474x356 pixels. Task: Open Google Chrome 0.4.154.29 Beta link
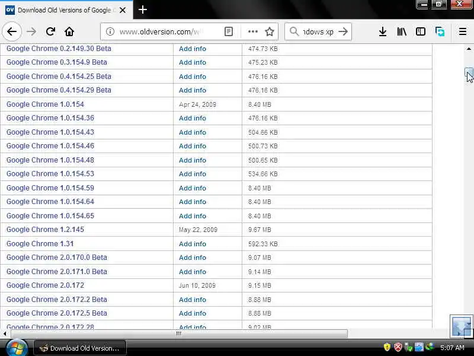[x=59, y=90]
